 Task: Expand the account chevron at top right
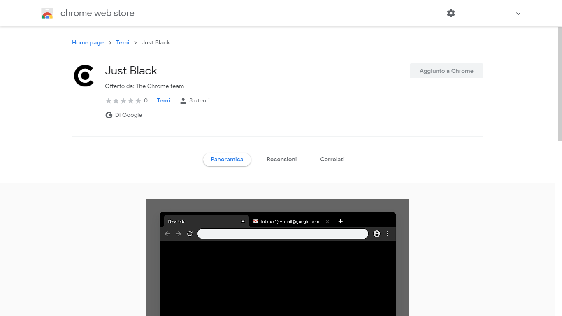518,13
